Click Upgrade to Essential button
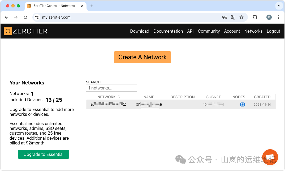285x171 pixels. point(44,154)
